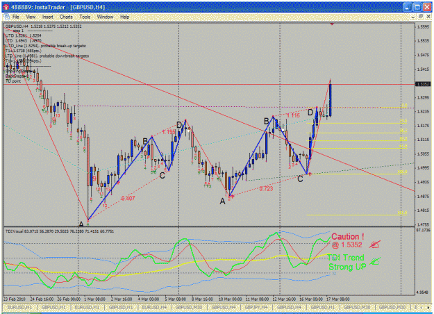Open the Tools menu

tap(85, 17)
